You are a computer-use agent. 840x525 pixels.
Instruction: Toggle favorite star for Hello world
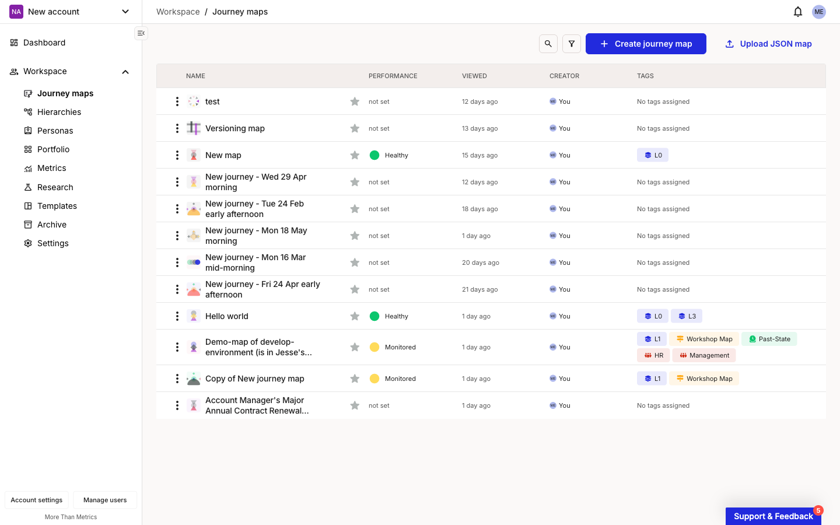coord(355,316)
